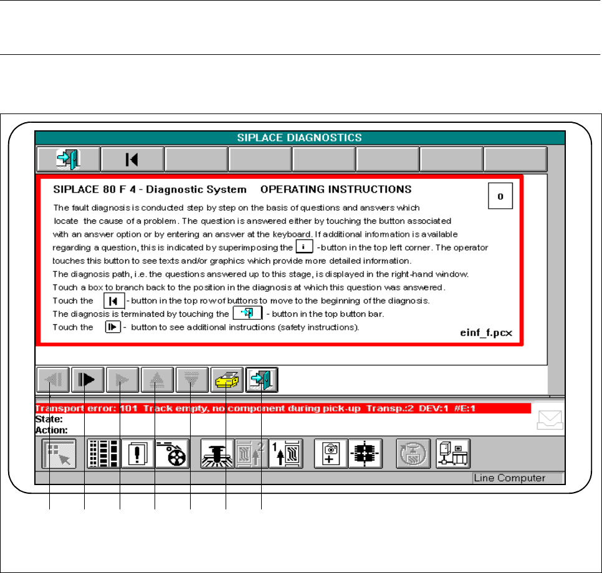
Task: Click the State: label
Action: [x=49, y=419]
